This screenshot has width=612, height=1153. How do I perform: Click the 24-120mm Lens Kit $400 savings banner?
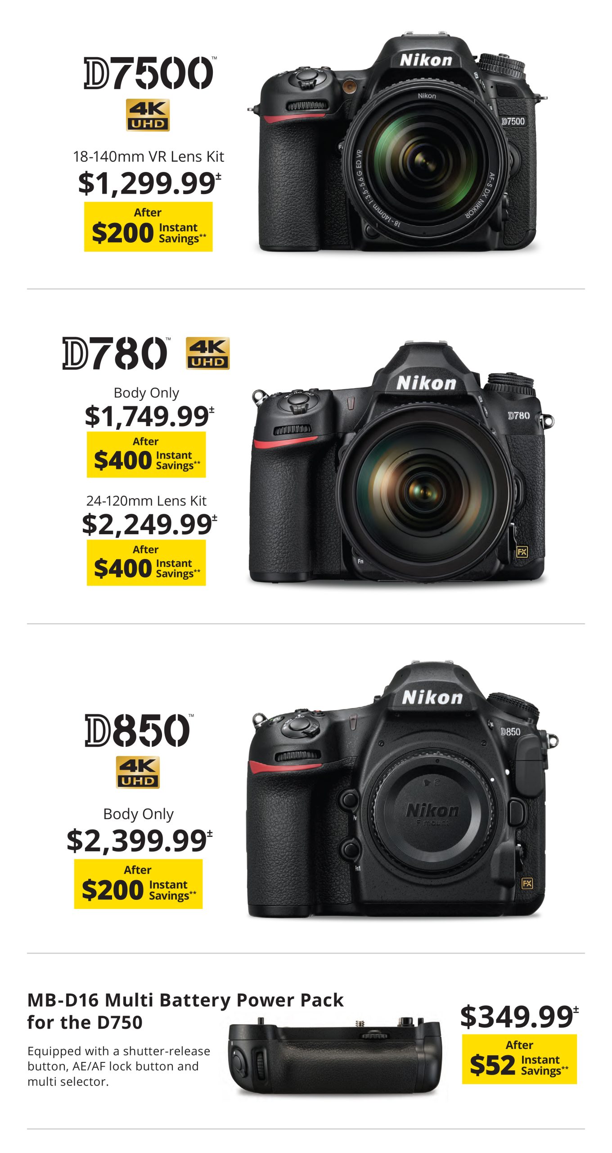coord(146,563)
